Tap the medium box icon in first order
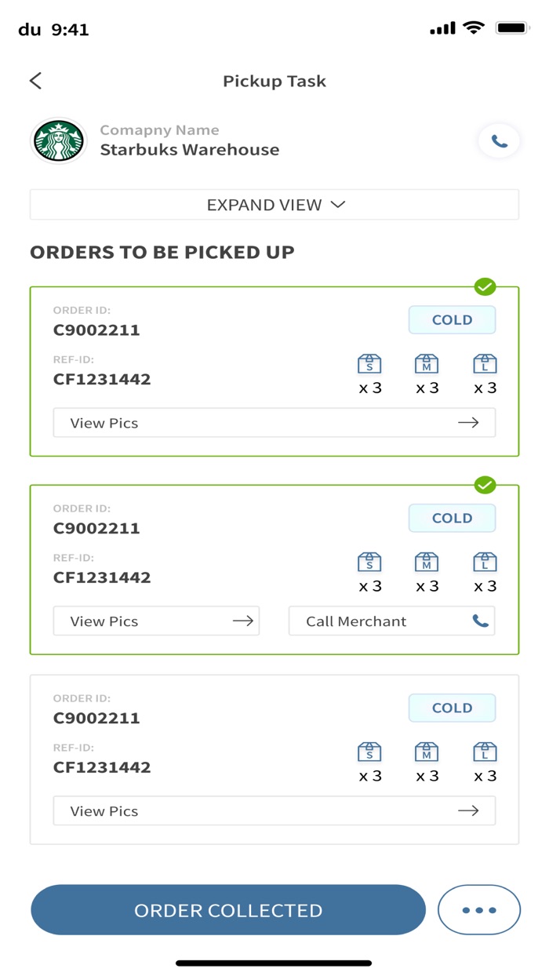The image size is (549, 976). pos(427,364)
